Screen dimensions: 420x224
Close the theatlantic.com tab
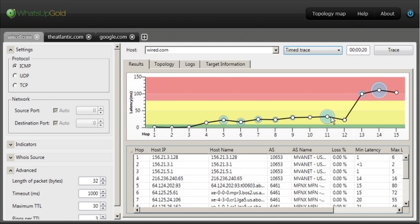[89, 37]
